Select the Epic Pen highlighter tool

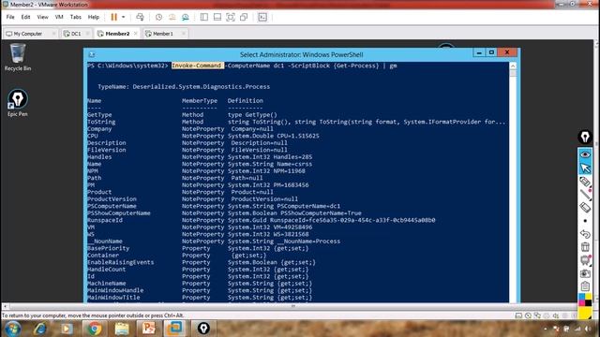click(x=585, y=182)
